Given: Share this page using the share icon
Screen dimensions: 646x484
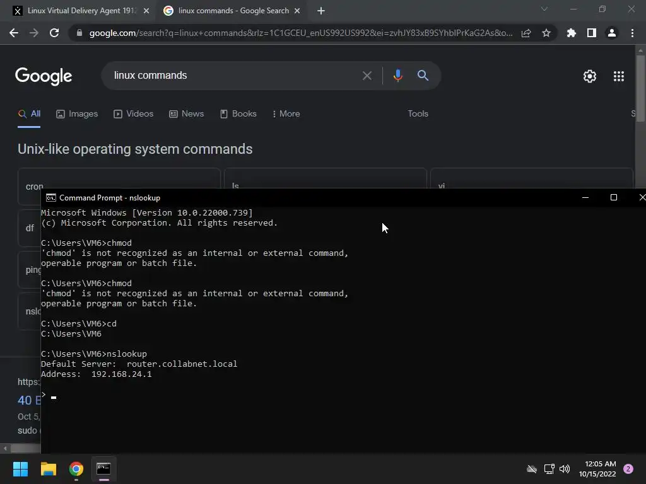Looking at the screenshot, I should 526,33.
